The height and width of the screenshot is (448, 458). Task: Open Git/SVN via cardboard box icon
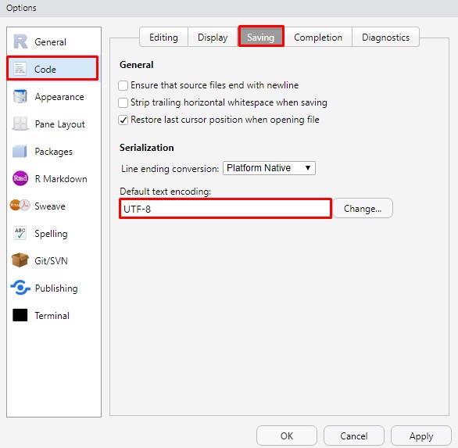point(20,260)
